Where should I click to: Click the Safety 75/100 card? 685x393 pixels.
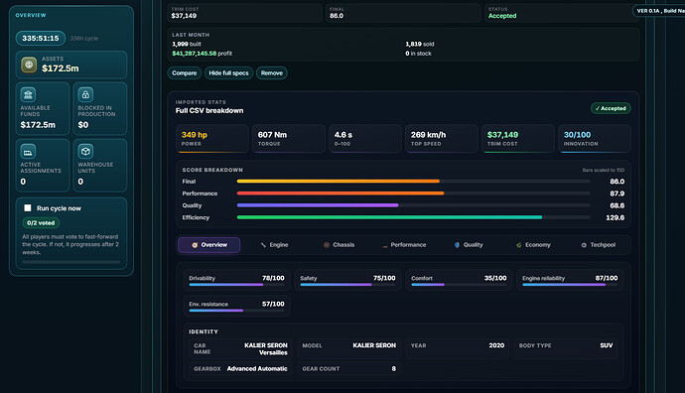(x=347, y=280)
